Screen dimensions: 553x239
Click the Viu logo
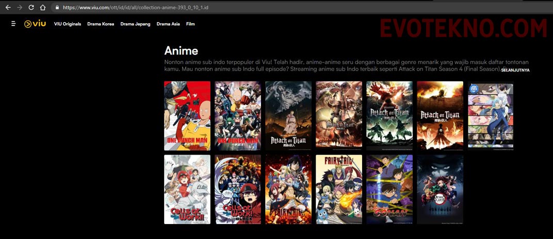tap(35, 24)
